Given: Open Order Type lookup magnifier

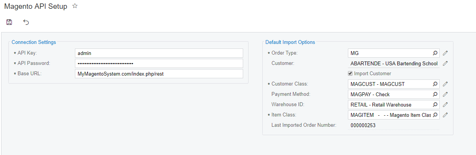Looking at the screenshot, I should [435, 53].
